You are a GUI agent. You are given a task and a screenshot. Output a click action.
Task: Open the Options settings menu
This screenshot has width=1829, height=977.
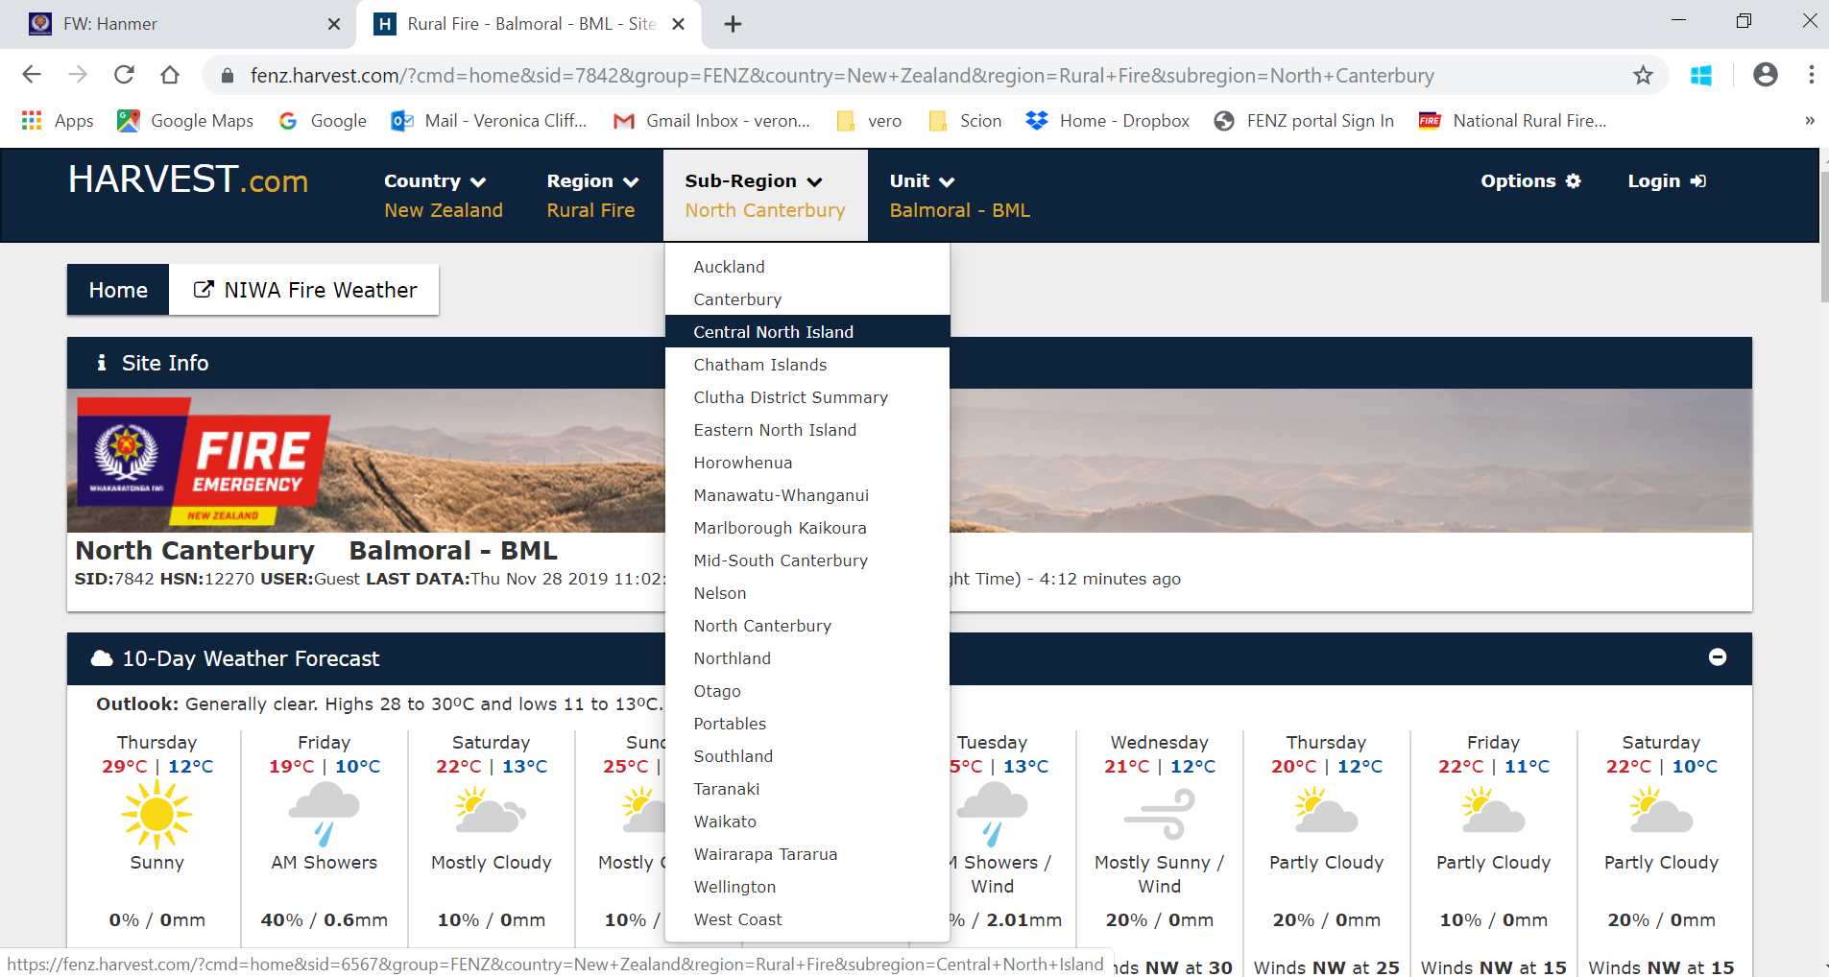pyautogui.click(x=1529, y=181)
